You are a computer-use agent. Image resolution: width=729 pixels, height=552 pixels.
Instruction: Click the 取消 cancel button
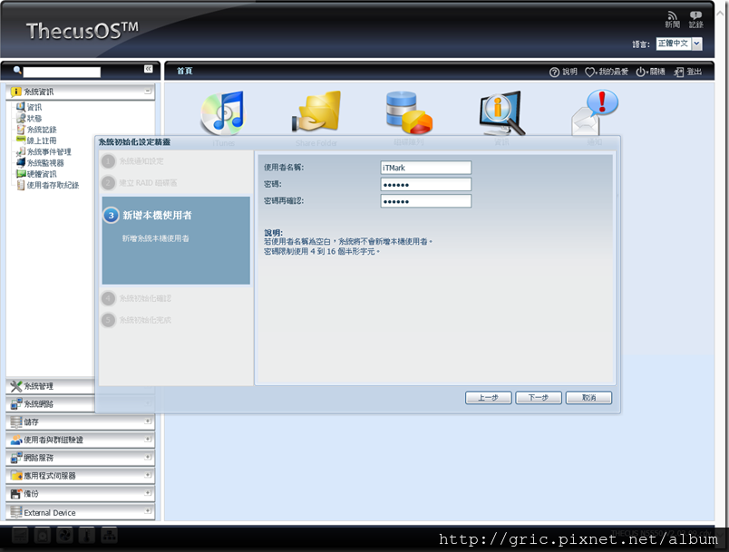click(588, 398)
